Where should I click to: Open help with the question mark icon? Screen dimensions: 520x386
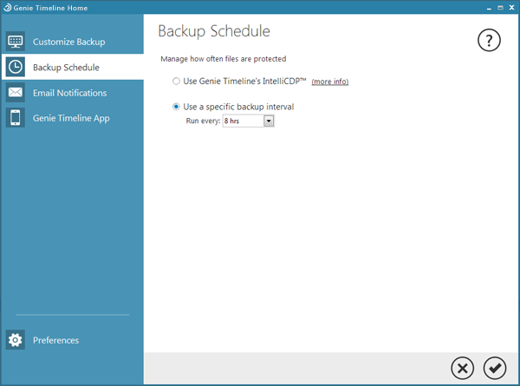(x=489, y=40)
